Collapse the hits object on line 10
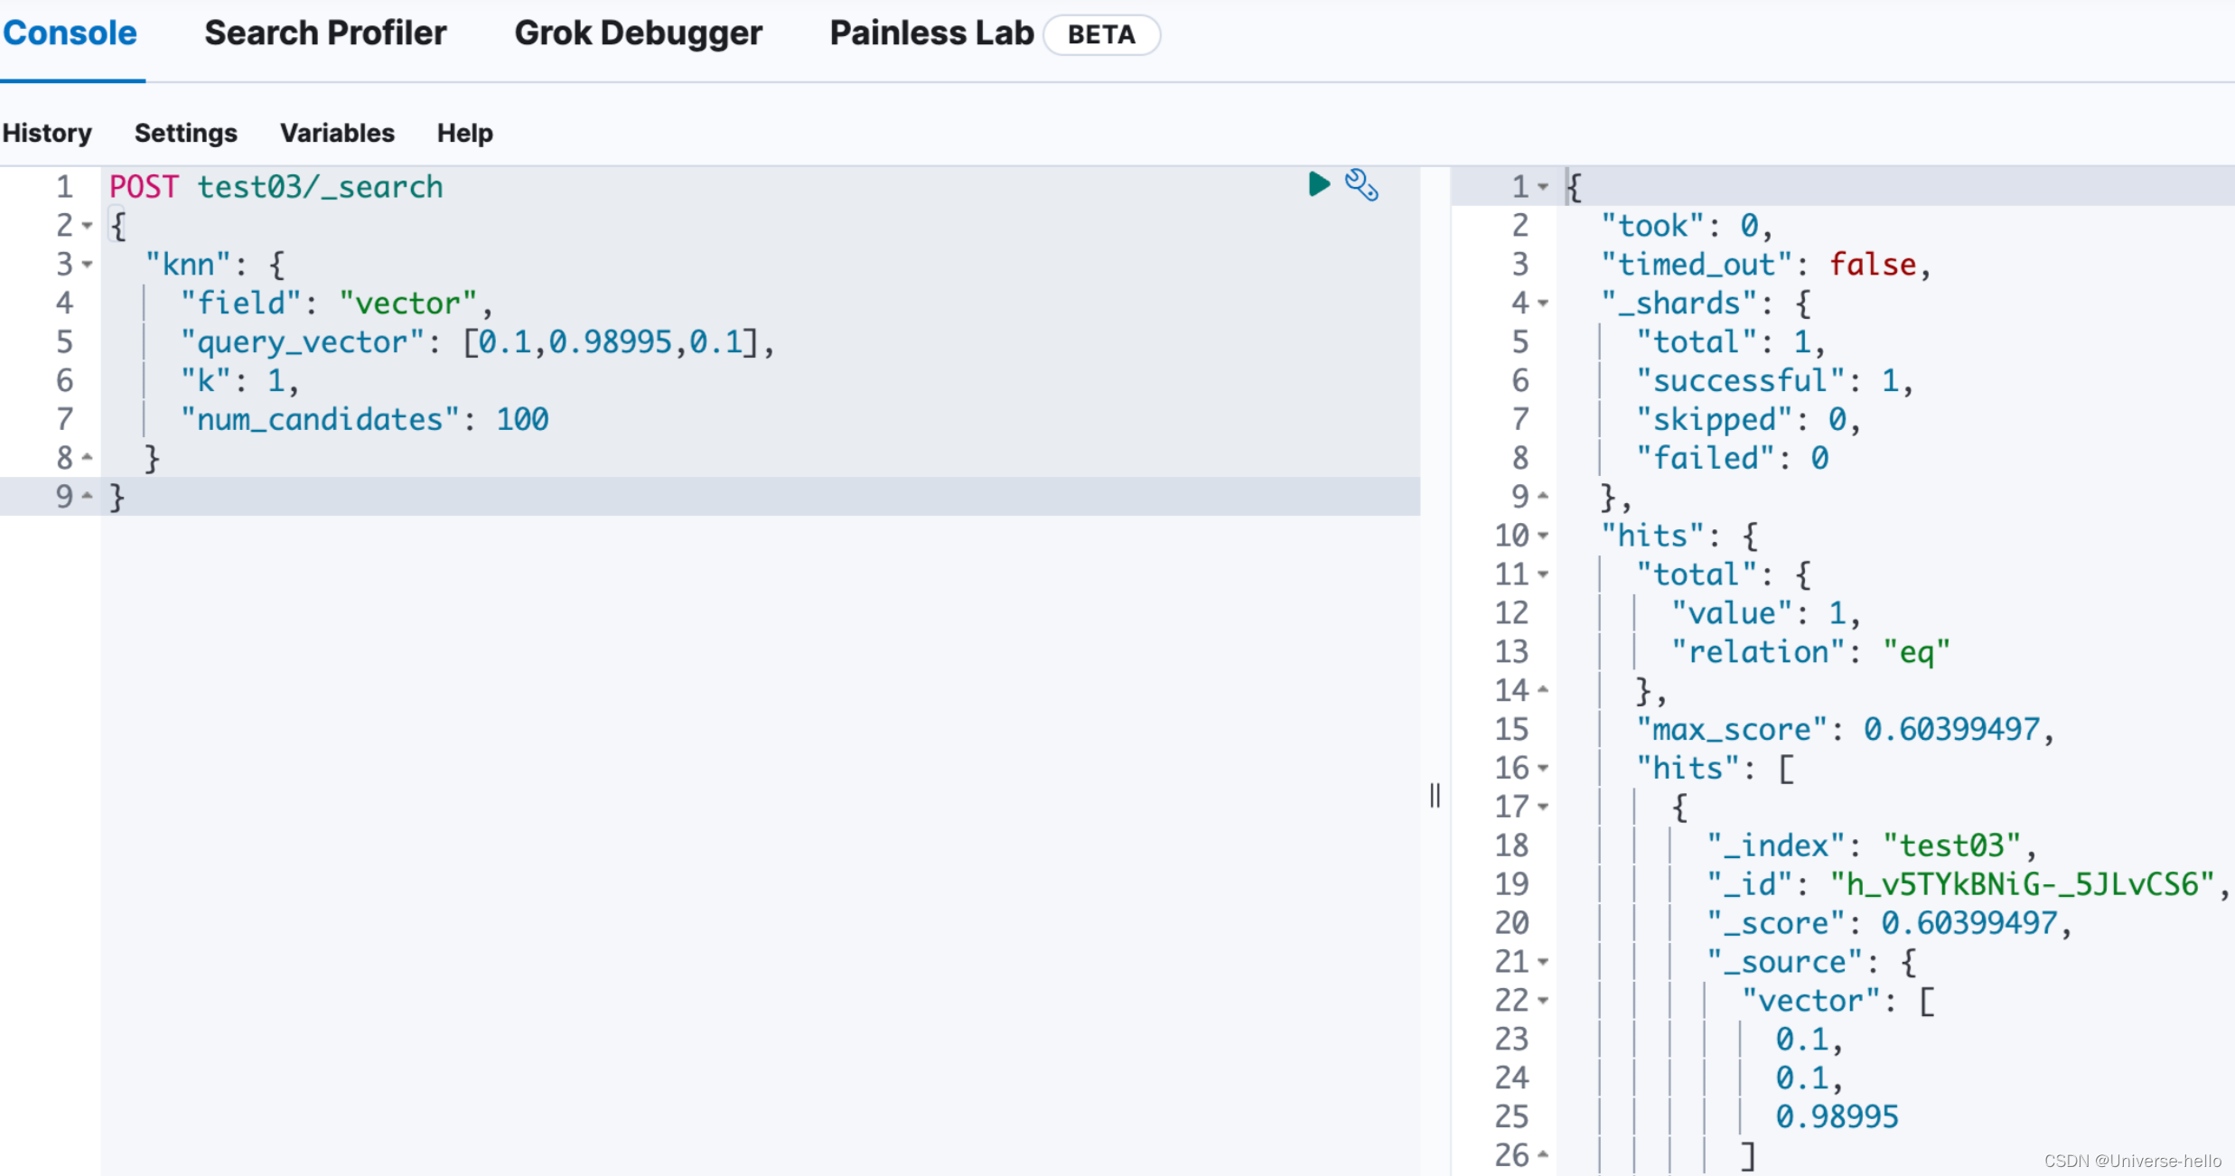The height and width of the screenshot is (1176, 2235). pyautogui.click(x=1545, y=535)
